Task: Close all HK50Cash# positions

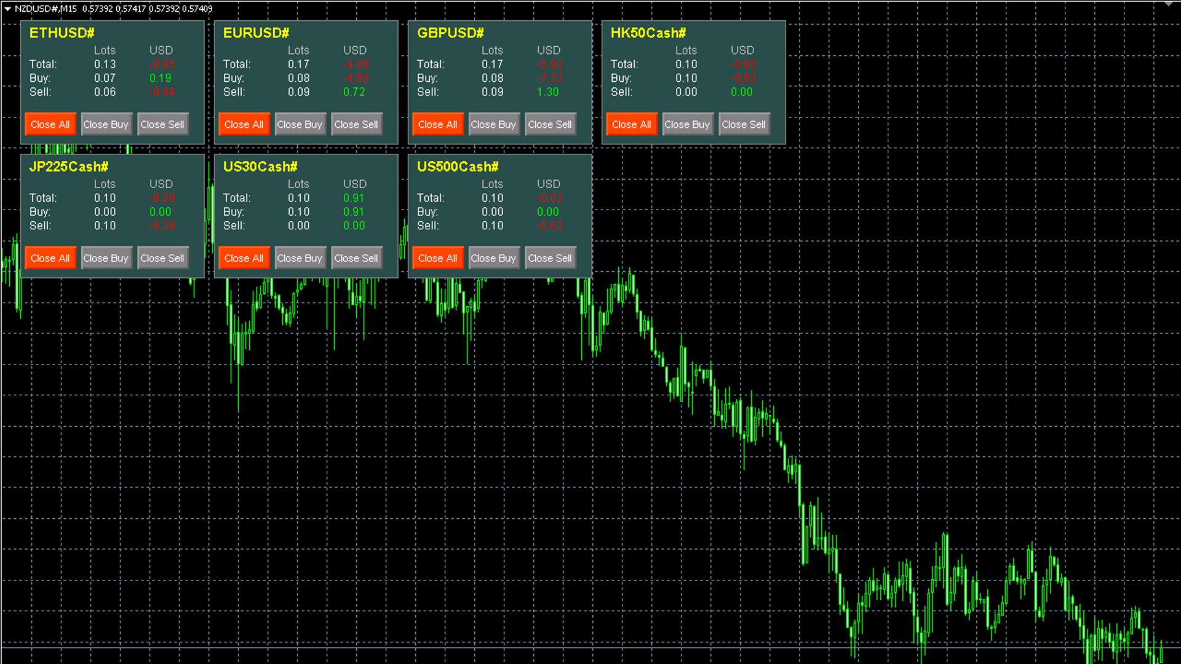Action: [x=631, y=124]
